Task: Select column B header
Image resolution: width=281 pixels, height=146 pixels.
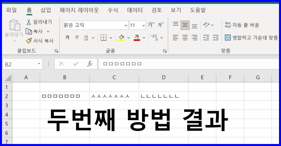Action: coord(65,78)
